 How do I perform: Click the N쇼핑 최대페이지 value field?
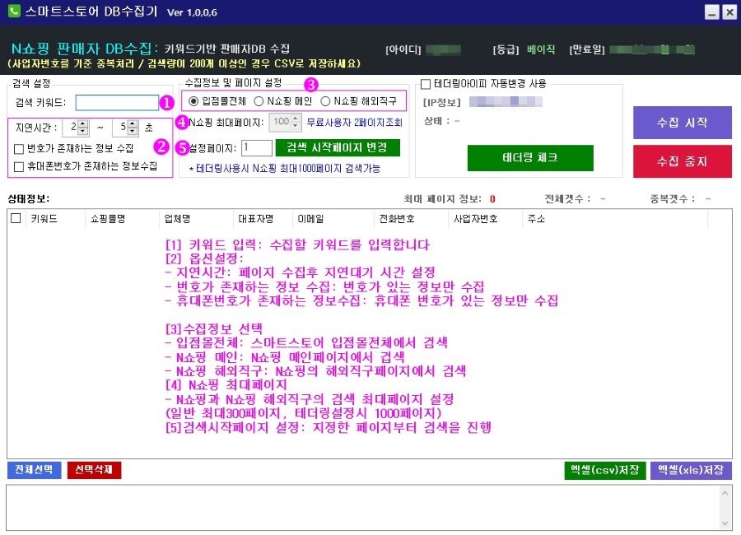click(281, 122)
